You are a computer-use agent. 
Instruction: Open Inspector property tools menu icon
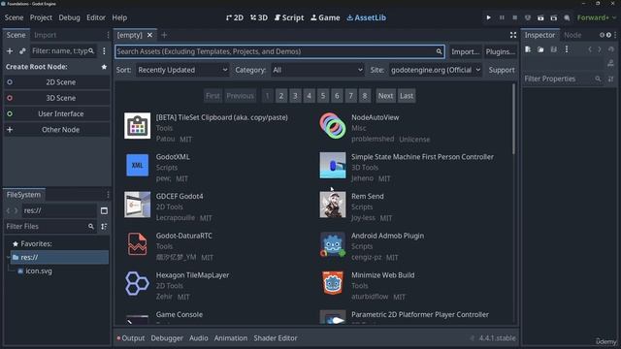click(611, 79)
